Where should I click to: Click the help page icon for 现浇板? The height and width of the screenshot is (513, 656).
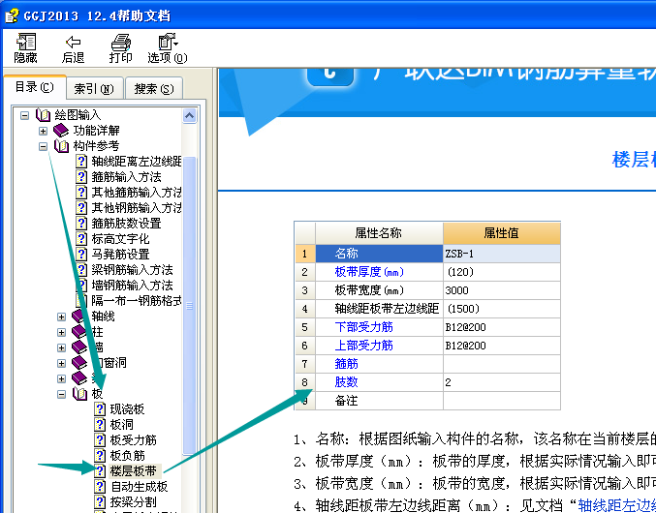[100, 409]
